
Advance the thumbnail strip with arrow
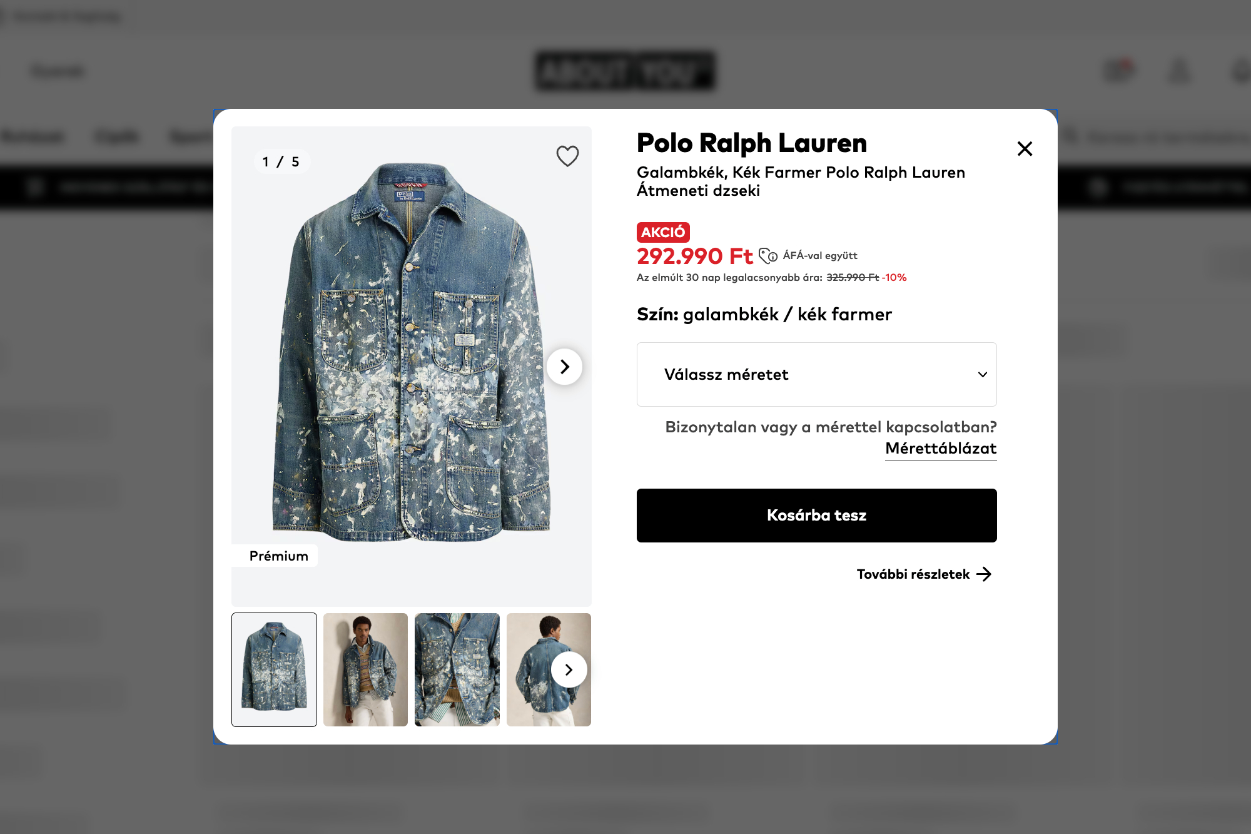pos(569,670)
